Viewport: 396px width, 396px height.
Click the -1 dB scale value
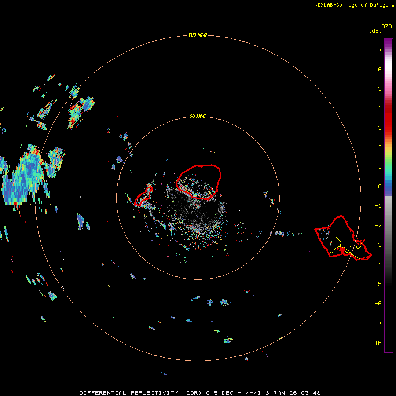pos(378,206)
